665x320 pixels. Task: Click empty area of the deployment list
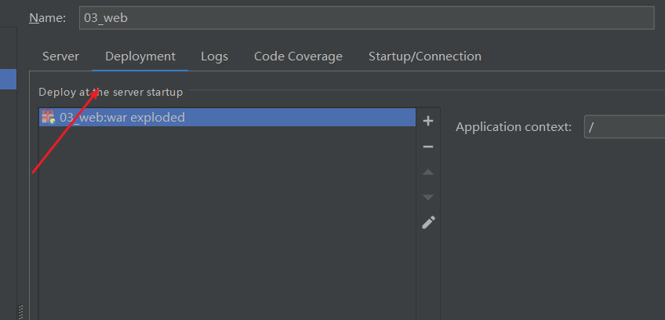227,220
